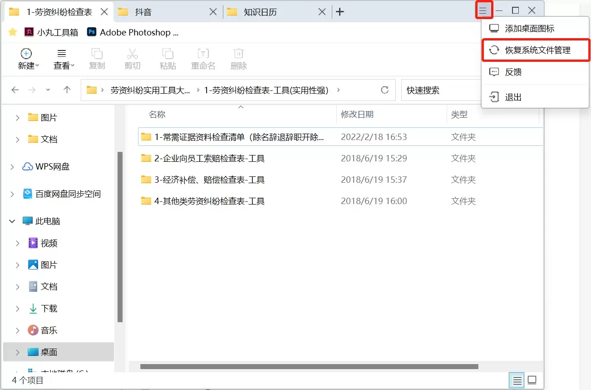Screen dimensions: 591x390
Task: Choose 退出 menu entry
Action: tap(536, 97)
